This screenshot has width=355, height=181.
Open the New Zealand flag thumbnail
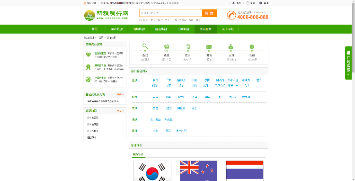[x=198, y=171]
